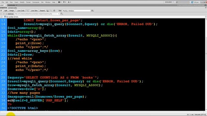The image size is (207, 116).
Task: Open the CS Live panel
Action: (195, 2)
